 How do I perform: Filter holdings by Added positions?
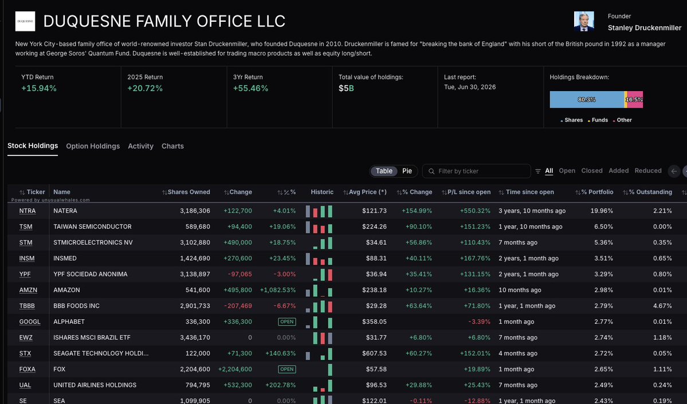click(619, 171)
